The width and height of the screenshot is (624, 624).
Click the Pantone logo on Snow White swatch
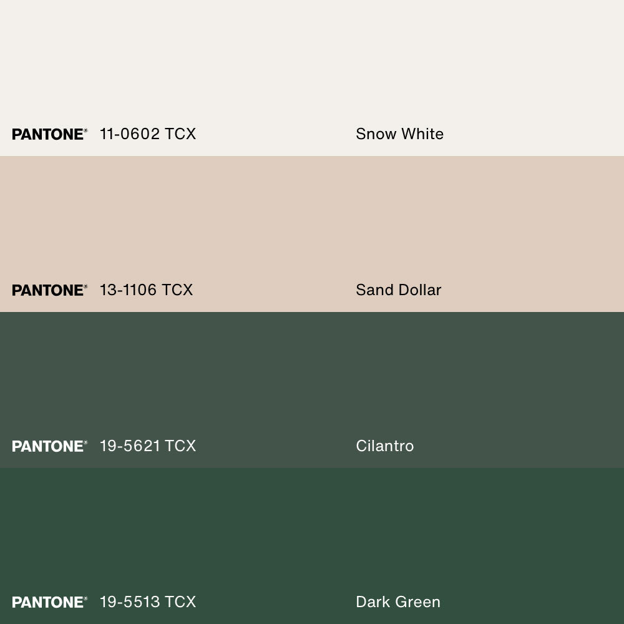click(49, 134)
